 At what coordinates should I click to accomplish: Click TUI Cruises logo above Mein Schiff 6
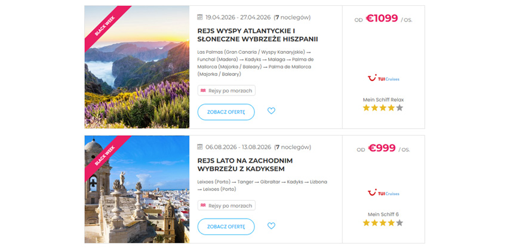pos(383,193)
